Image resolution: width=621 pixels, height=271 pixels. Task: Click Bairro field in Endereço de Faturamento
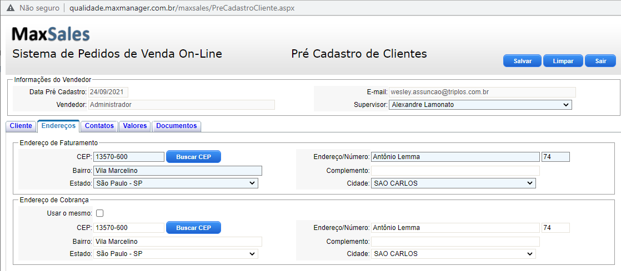coord(177,171)
